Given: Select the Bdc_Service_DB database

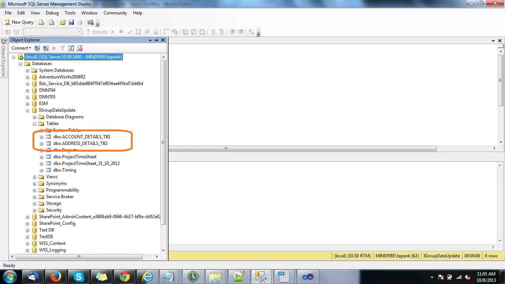Looking at the screenshot, I should (x=91, y=84).
